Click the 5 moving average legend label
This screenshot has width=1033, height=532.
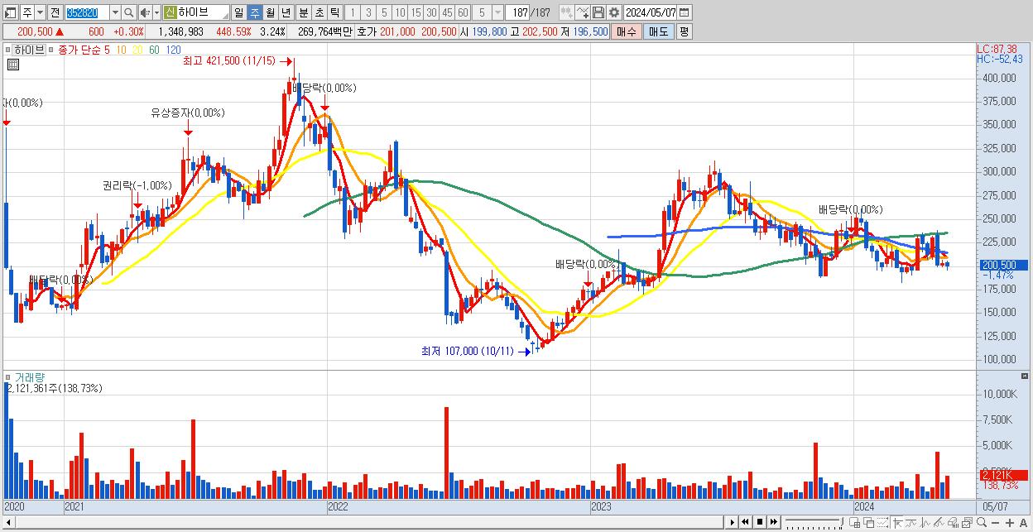coord(107,50)
